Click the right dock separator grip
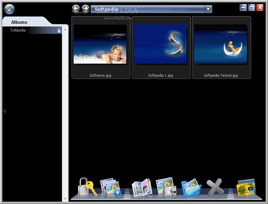268x204 pixels. click(x=231, y=194)
